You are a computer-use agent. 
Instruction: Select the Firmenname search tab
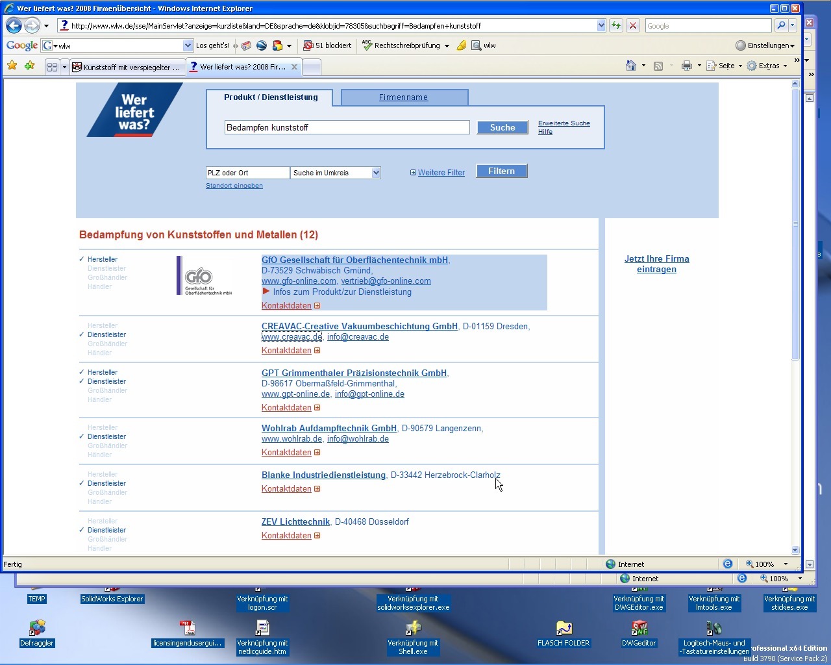[404, 97]
